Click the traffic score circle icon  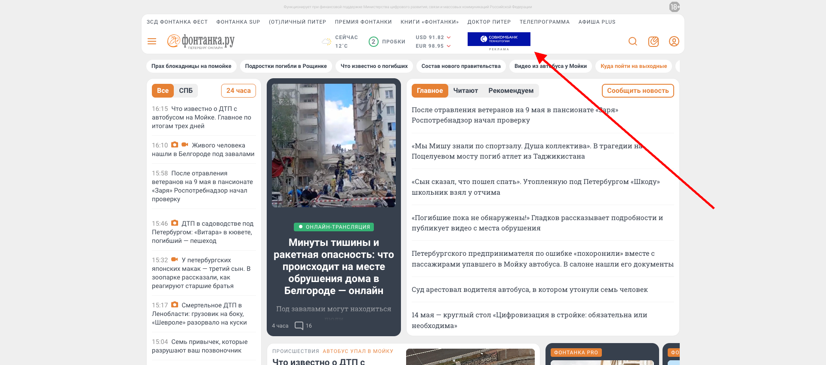(x=373, y=42)
